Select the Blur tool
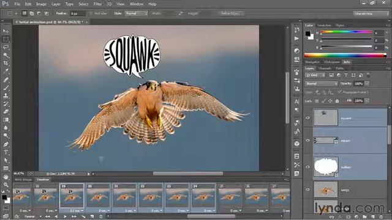The image size is (392, 220). pos(6,128)
